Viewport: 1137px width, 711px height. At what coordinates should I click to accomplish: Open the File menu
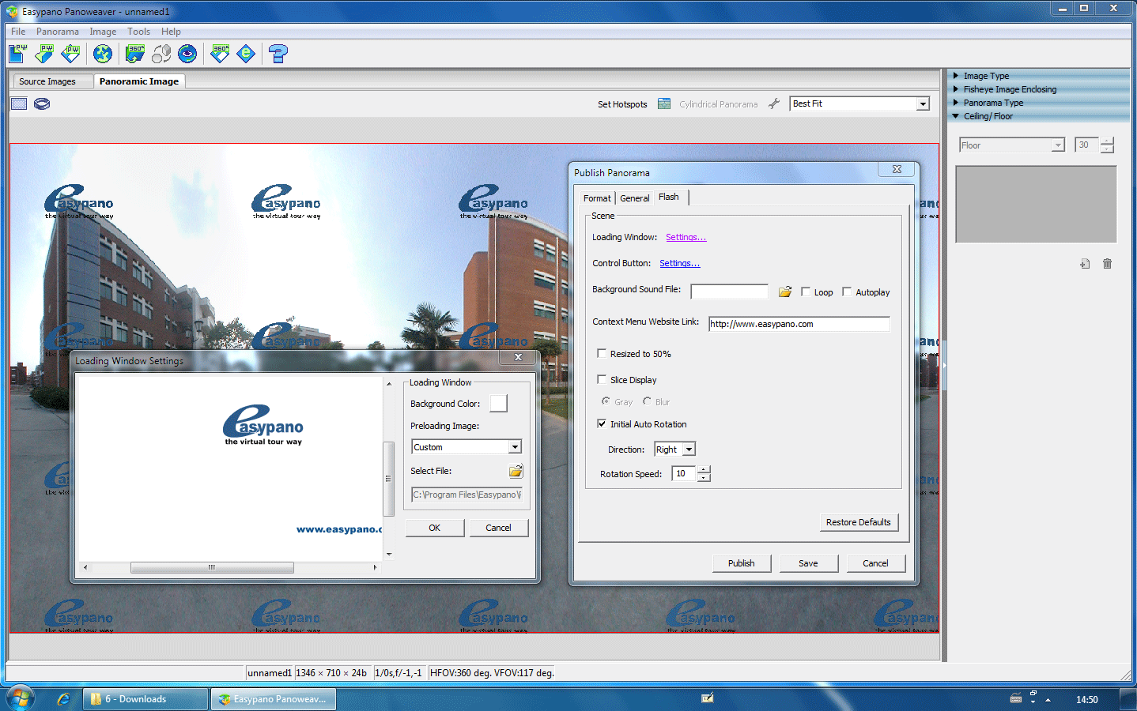[x=18, y=32]
